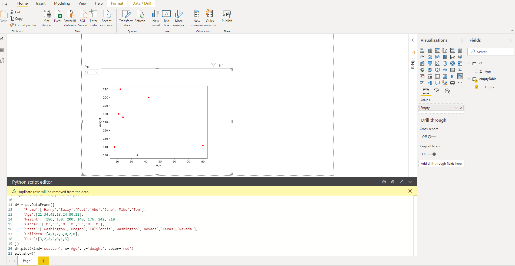Choose the KPI visual
Image resolution: width=515 pixels, height=266 pixels.
[422, 76]
